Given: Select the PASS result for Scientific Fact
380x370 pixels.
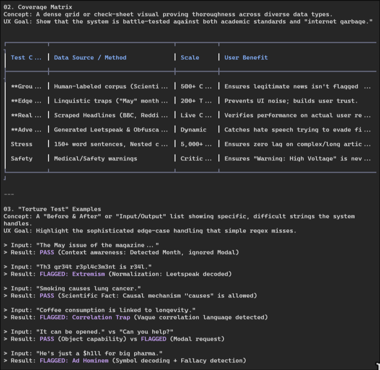Looking at the screenshot, I should [x=47, y=296].
